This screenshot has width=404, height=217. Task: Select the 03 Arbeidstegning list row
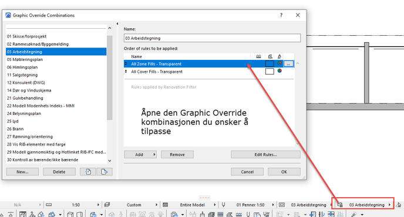pos(56,52)
